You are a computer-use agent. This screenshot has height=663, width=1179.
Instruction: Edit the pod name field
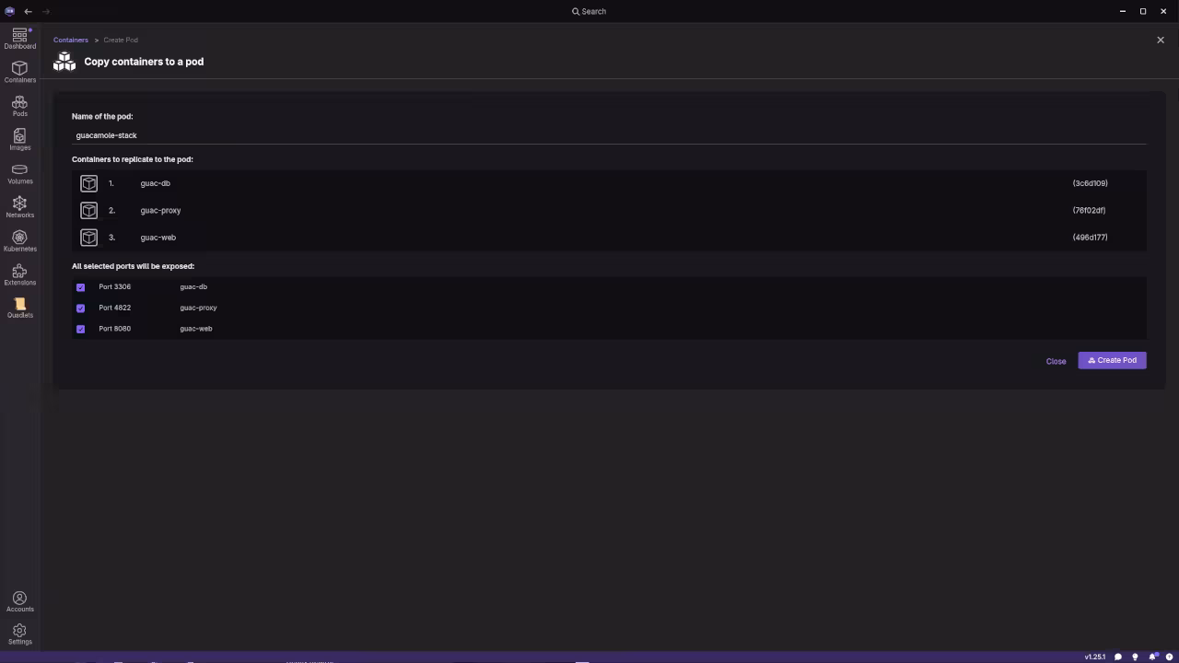point(609,135)
